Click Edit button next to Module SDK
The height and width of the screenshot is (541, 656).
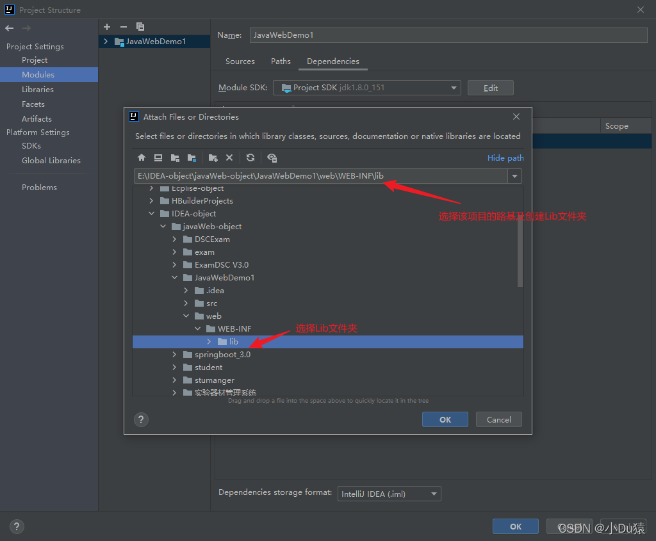(490, 88)
